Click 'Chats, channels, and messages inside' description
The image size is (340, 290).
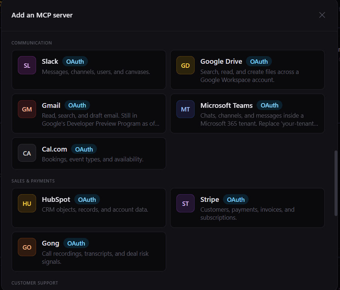click(x=259, y=119)
